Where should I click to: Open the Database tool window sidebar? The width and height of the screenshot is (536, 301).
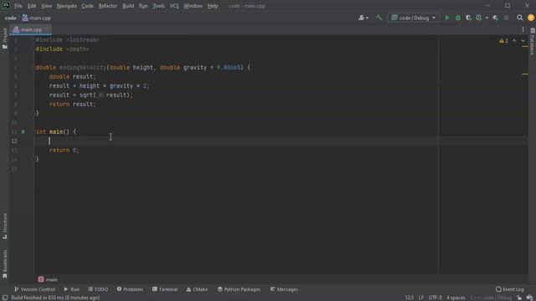(533, 42)
